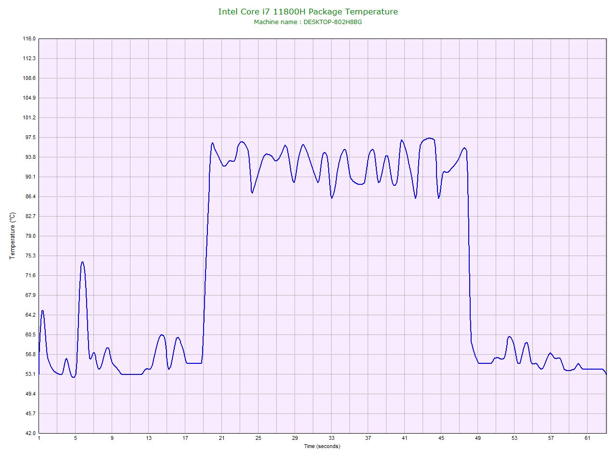This screenshot has width=616, height=462.
Task: Click the 112.3 temperature axis label
Action: tap(29, 58)
